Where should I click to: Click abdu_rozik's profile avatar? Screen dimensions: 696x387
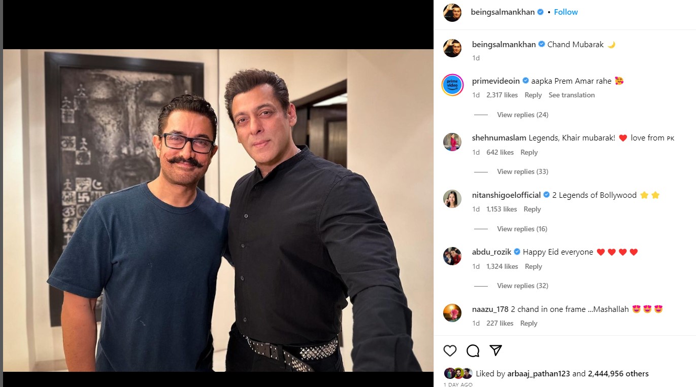[452, 256]
